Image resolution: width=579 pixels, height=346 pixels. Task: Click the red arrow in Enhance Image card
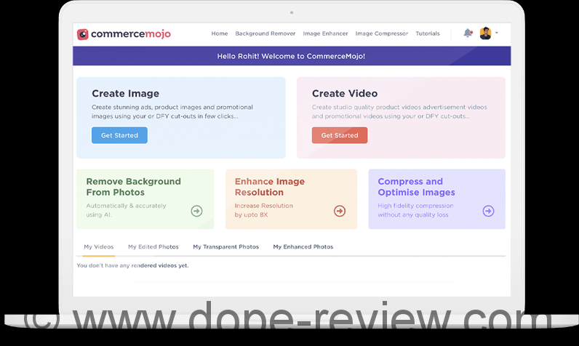[x=340, y=211]
